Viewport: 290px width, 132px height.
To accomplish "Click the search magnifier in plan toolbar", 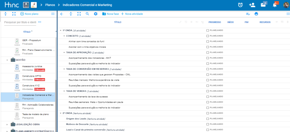I will 87,14.
